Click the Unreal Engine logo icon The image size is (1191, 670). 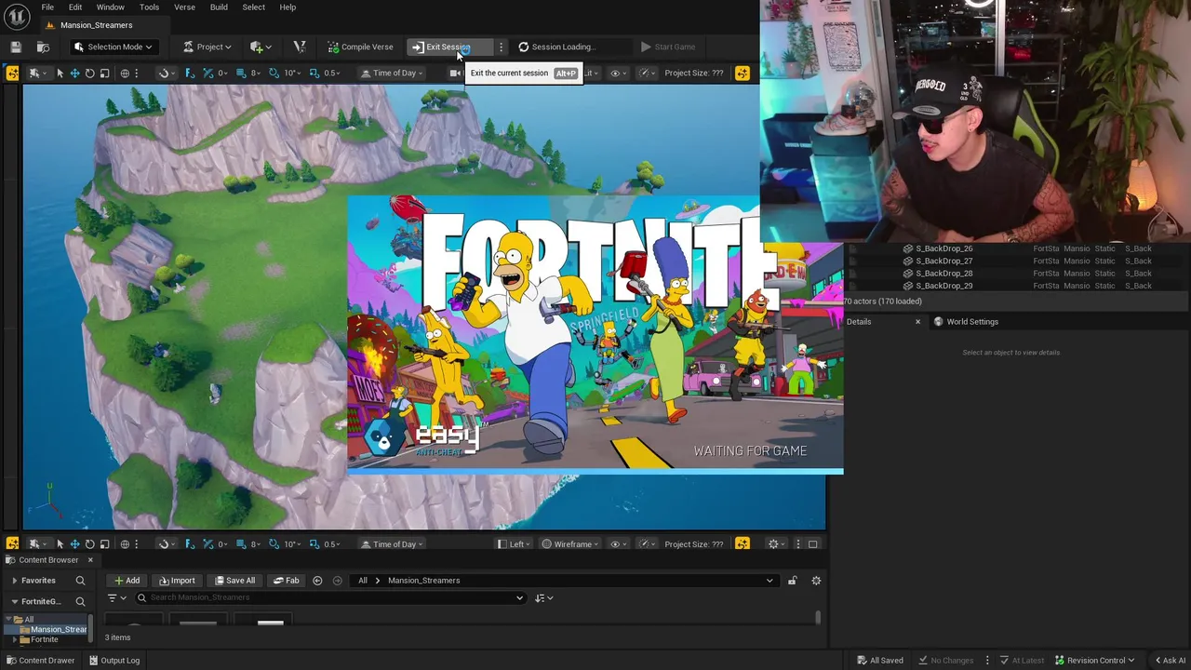click(x=16, y=16)
